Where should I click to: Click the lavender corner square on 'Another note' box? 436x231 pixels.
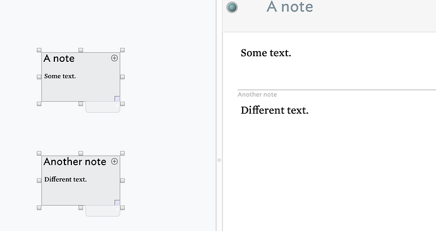point(117,203)
